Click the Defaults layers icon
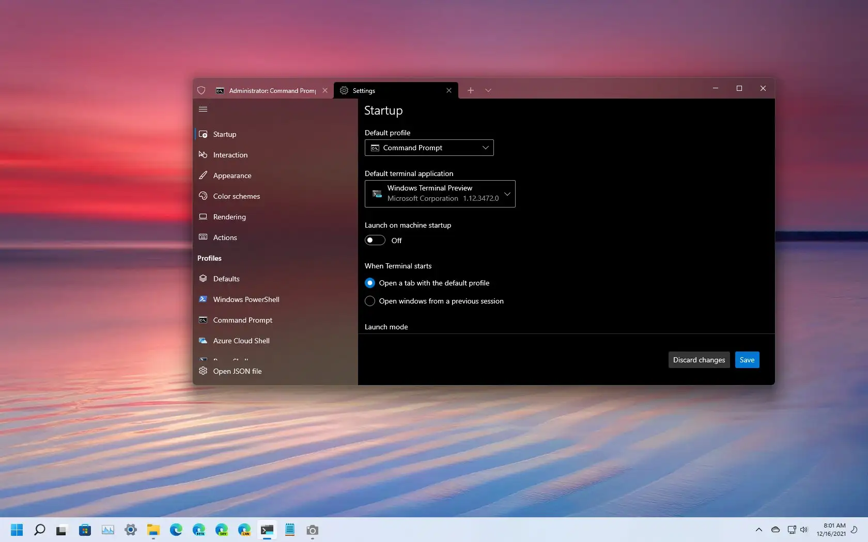868x542 pixels. (203, 279)
